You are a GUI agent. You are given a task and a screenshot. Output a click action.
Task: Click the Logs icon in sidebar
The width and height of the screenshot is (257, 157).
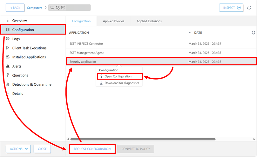point(8,39)
